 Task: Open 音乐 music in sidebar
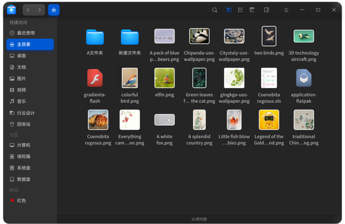click(21, 102)
